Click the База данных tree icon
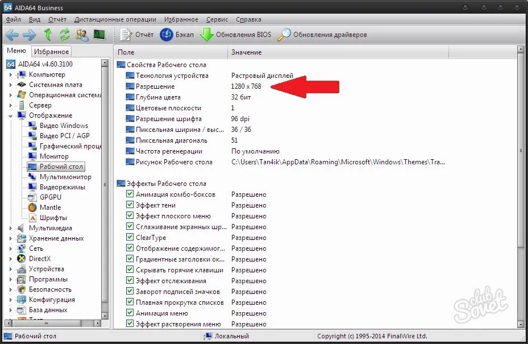 (x=22, y=310)
